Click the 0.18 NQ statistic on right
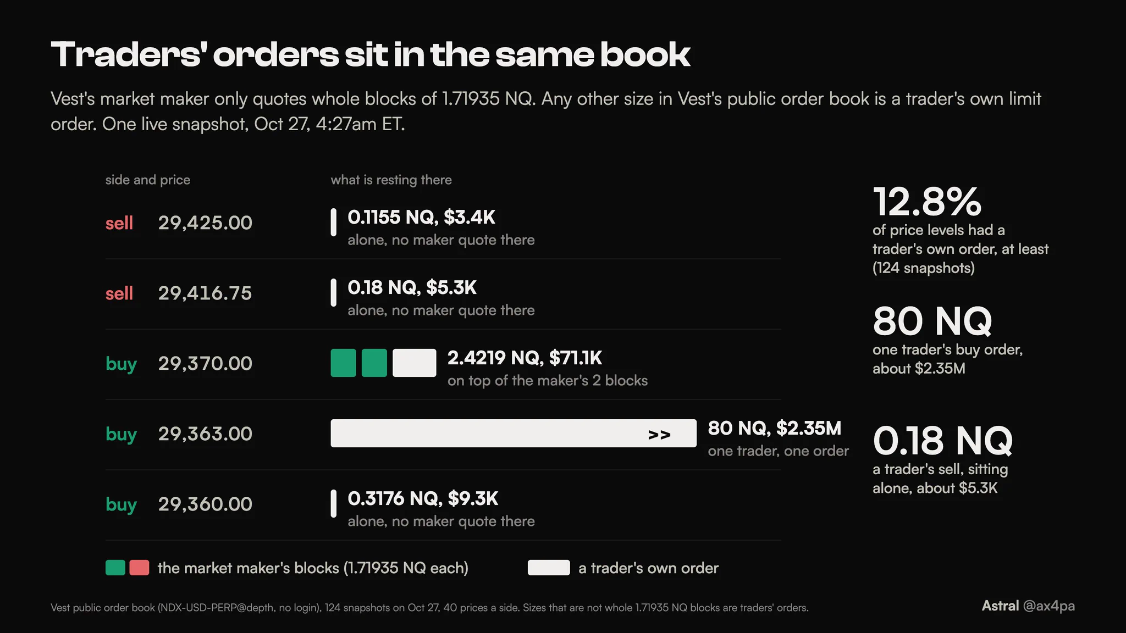 [x=942, y=441]
